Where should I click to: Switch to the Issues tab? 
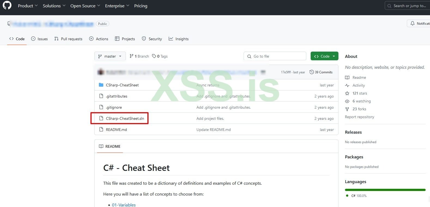click(39, 39)
